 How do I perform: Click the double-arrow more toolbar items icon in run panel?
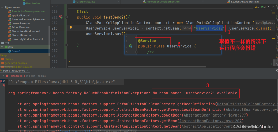click(3, 76)
